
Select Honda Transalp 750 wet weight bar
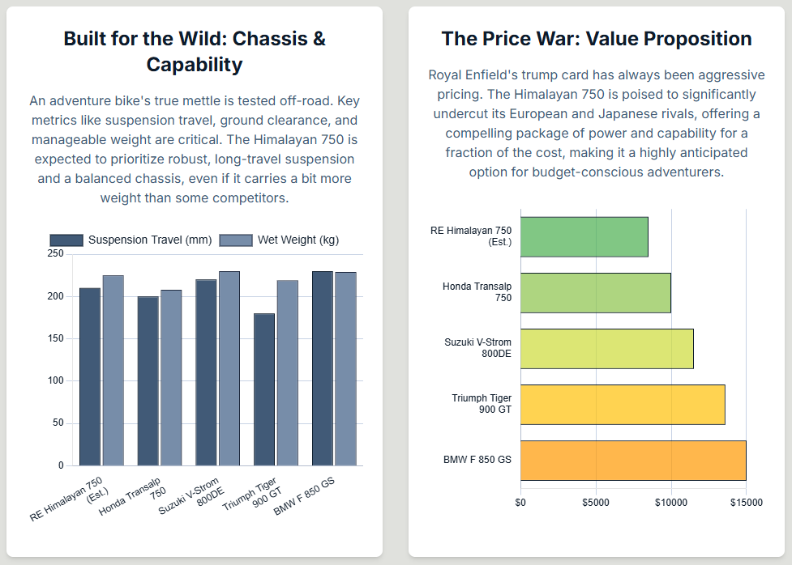coord(171,377)
